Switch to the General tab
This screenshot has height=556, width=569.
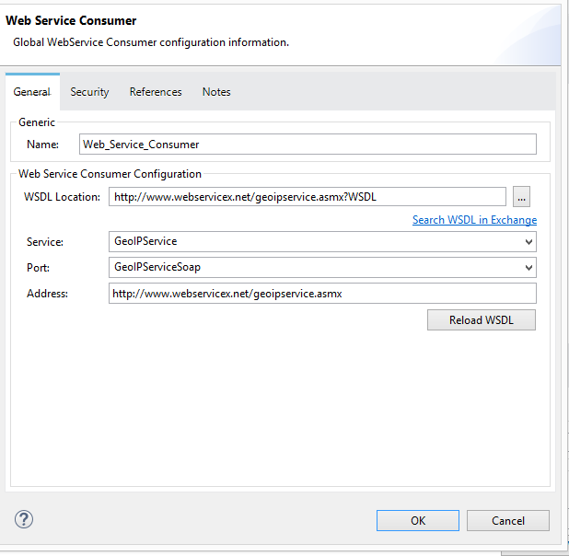point(31,92)
